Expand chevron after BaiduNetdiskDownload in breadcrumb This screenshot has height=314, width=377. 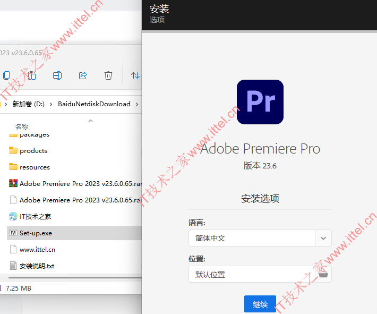pyautogui.click(x=137, y=104)
